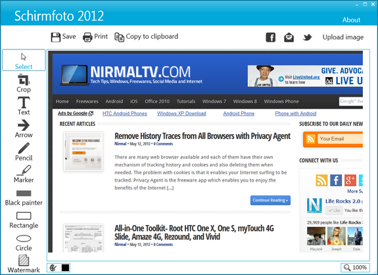Click the Privacy Agent article thumbnail
Image resolution: width=378 pixels, height=275 pixels.
83,151
